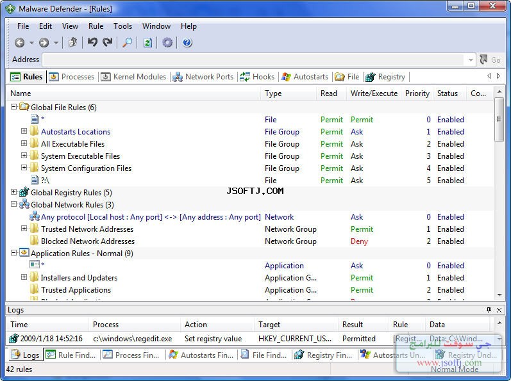The width and height of the screenshot is (511, 381).
Task: Close the Logs panel with X
Action: point(499,310)
